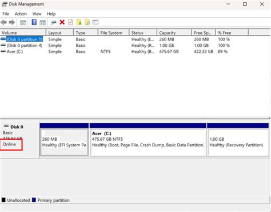The height and width of the screenshot is (212, 271).
Task: Click the yellow folder with magnifier icon
Action: coord(87,22)
